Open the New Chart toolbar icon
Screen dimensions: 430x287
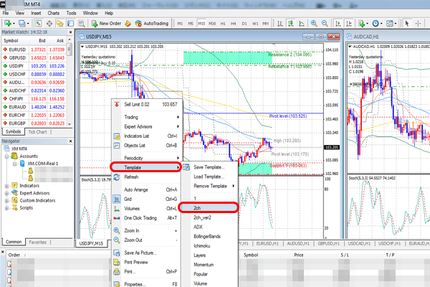coord(8,24)
